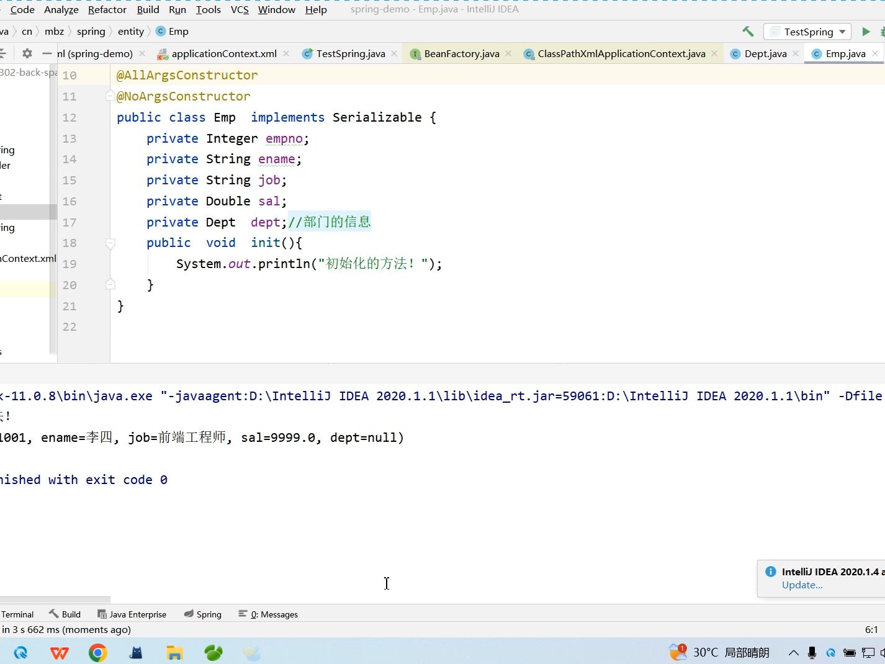This screenshot has width=885, height=664.
Task: Open WPS Office from the taskbar
Action: point(60,652)
